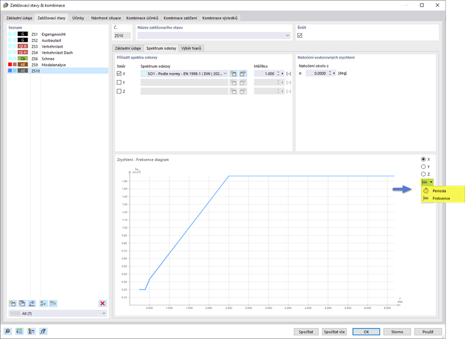Switch to the Základní údaje main tab
Viewport: 465px width, 339px height.
[20, 18]
